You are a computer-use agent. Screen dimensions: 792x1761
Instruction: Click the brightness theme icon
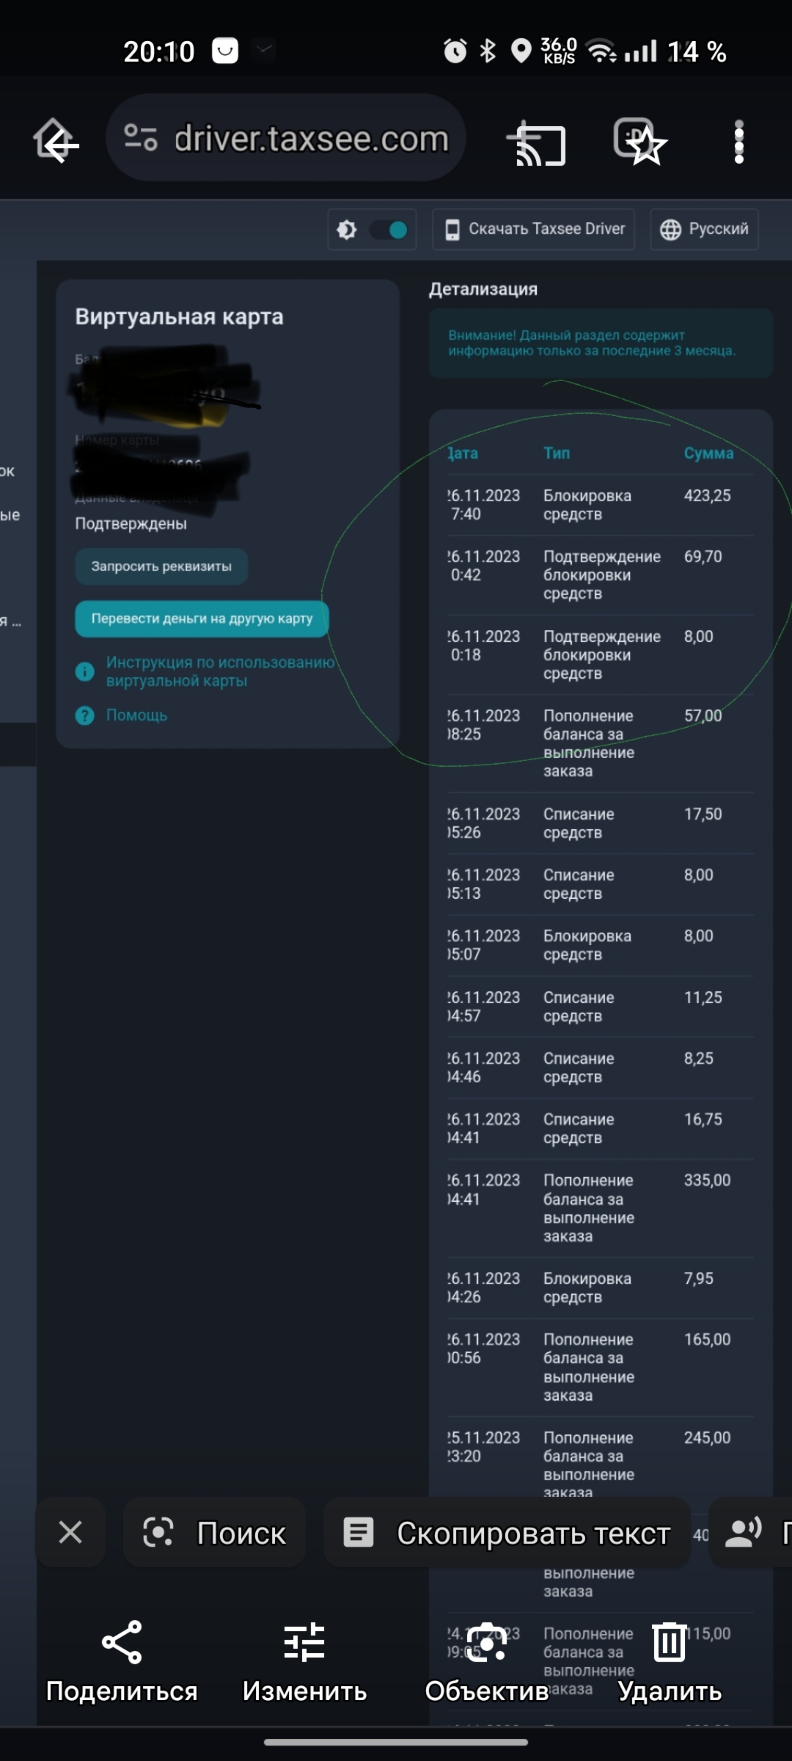tap(347, 230)
